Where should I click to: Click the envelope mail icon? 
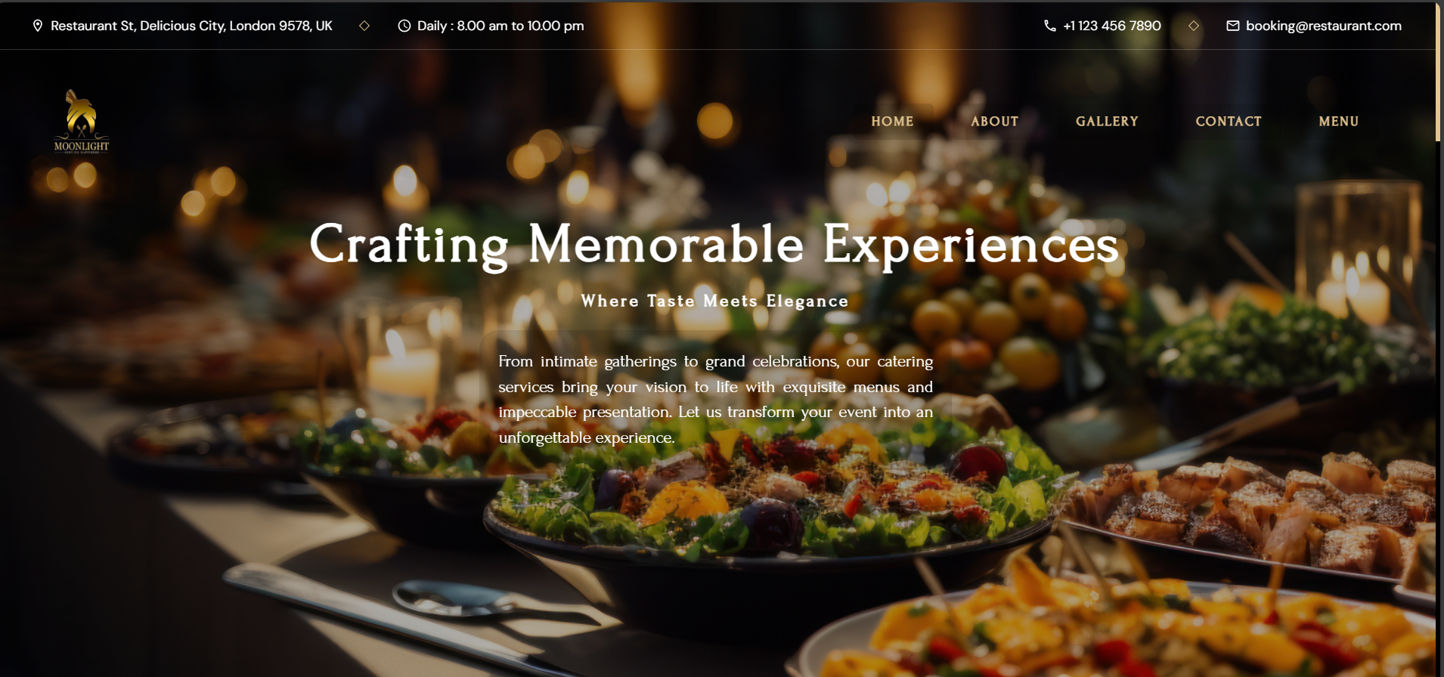tap(1233, 26)
